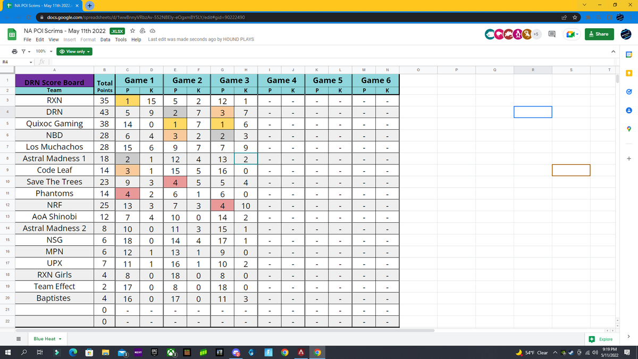
Task: Open the Google Sheets home icon
Action: coord(11,35)
